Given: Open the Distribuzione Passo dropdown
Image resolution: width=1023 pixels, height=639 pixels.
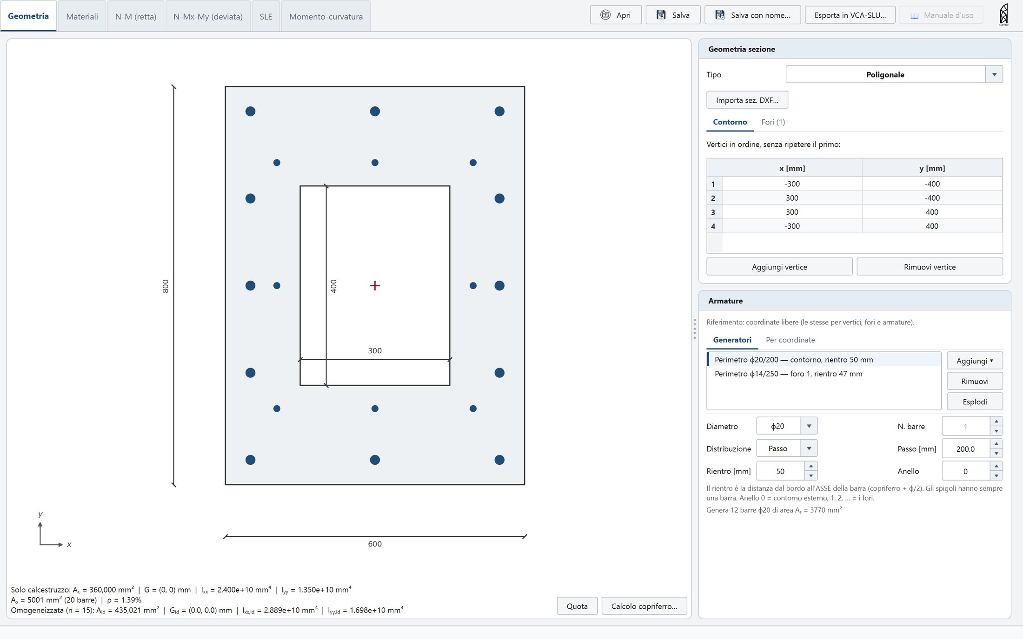Looking at the screenshot, I should 809,448.
